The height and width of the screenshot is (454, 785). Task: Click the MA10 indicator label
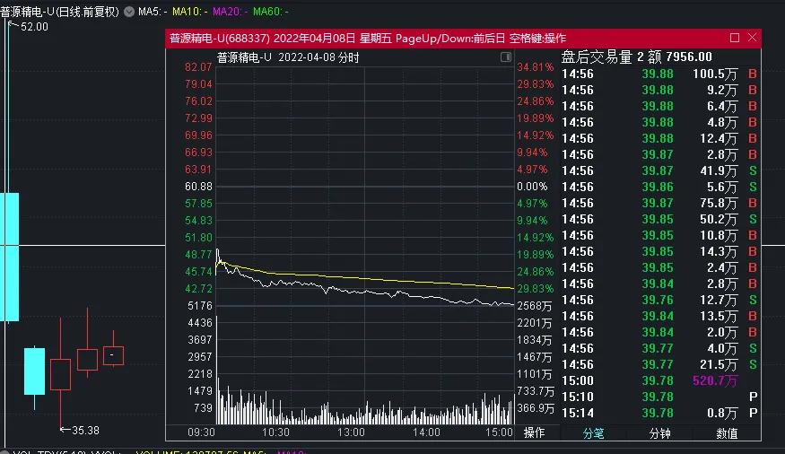pos(189,12)
